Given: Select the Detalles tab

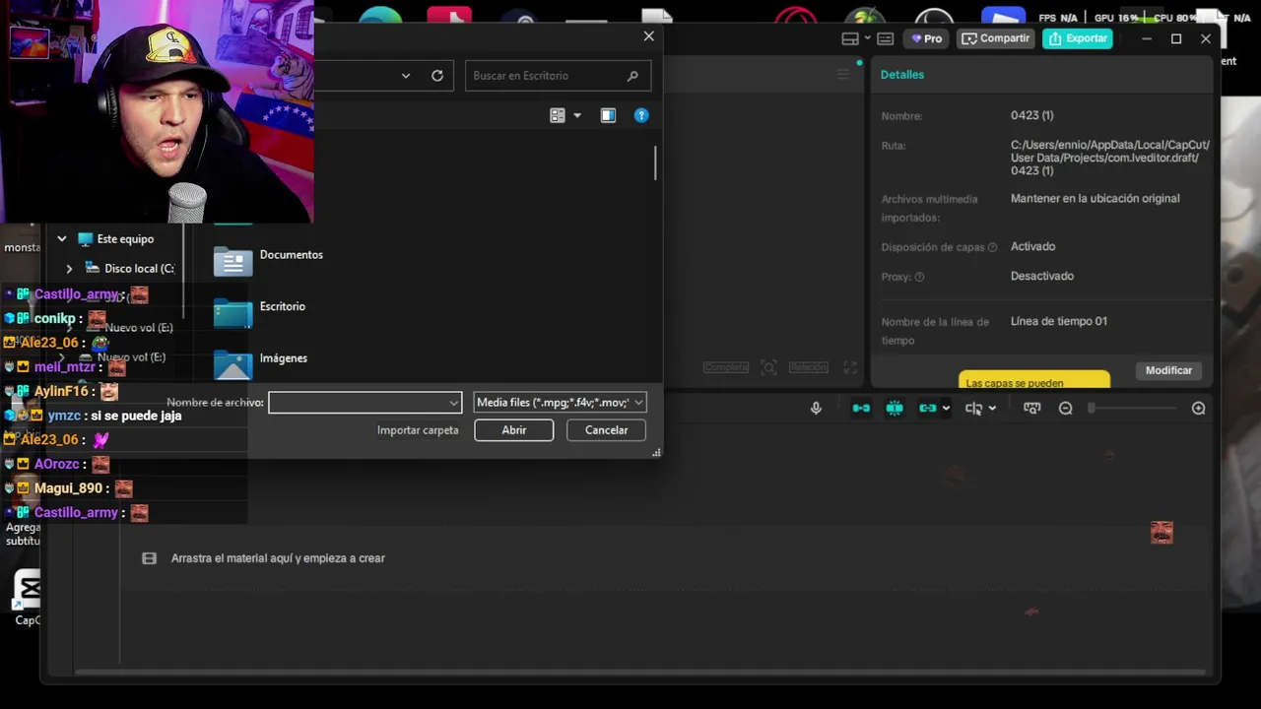Looking at the screenshot, I should [x=902, y=74].
